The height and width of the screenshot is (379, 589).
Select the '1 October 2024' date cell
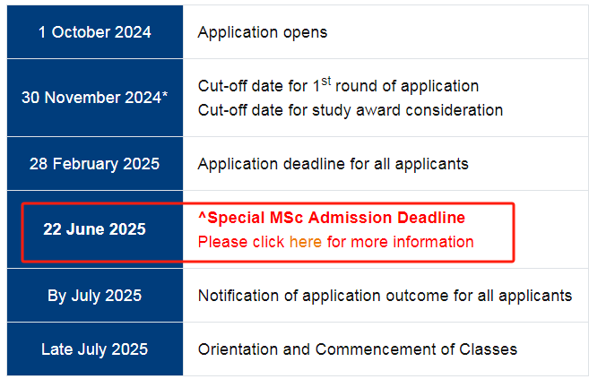(95, 32)
